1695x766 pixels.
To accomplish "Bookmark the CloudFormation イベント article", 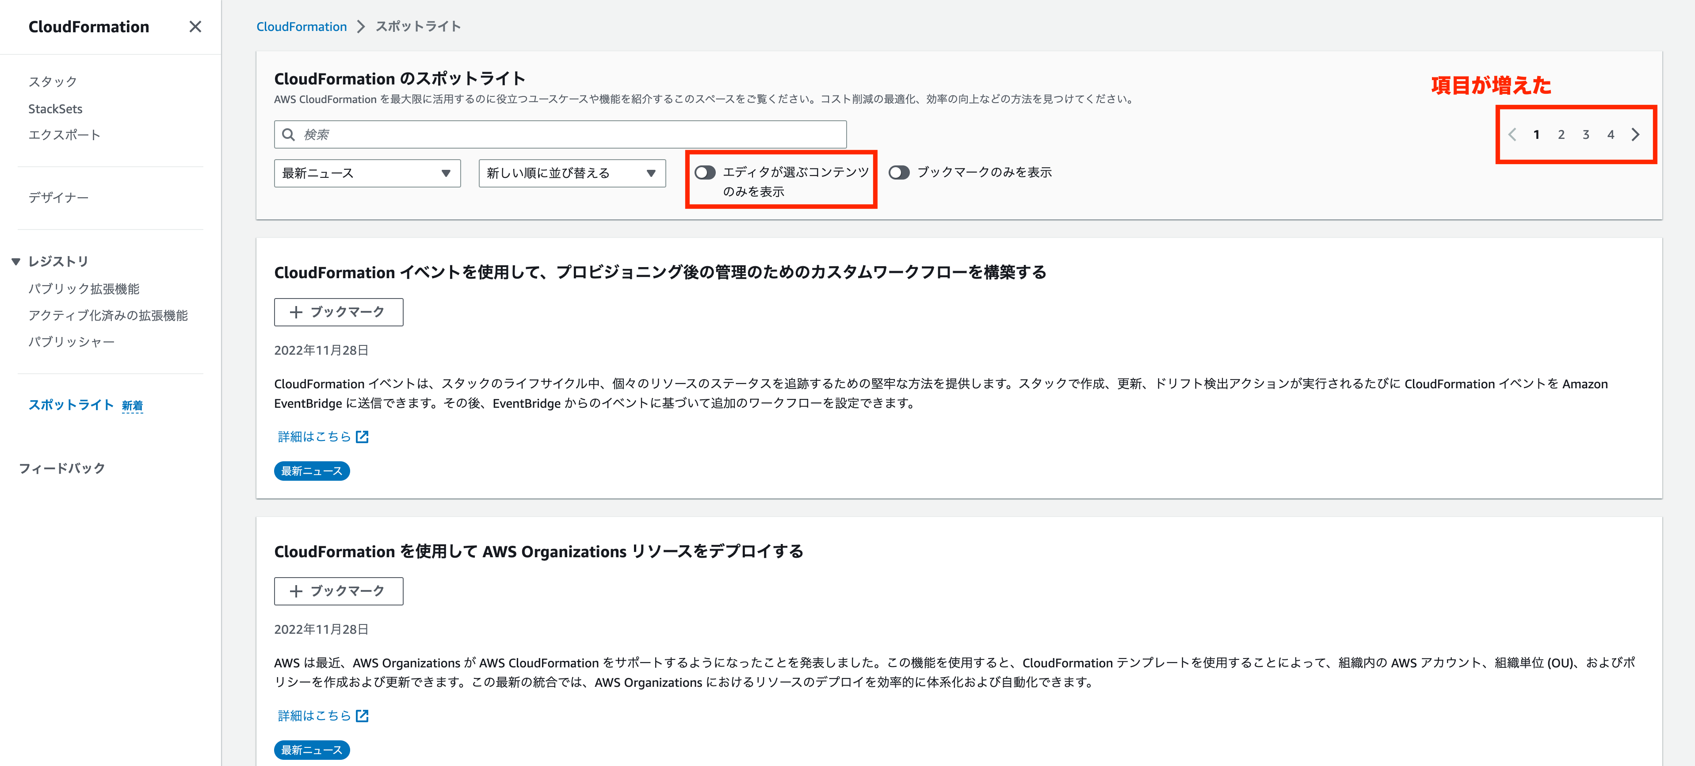I will click(x=338, y=312).
